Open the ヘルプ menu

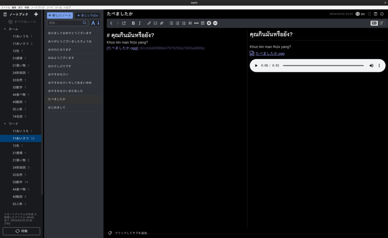point(67,8)
